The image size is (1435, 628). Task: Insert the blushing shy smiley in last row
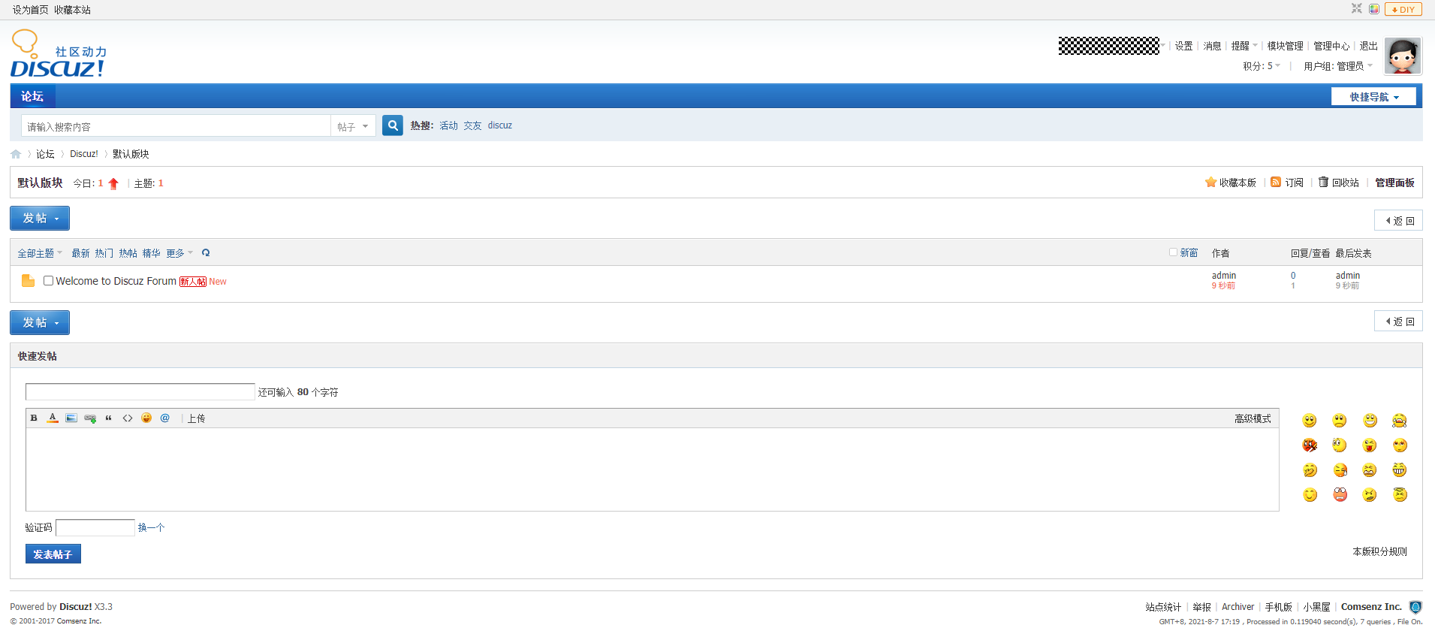tap(1310, 495)
